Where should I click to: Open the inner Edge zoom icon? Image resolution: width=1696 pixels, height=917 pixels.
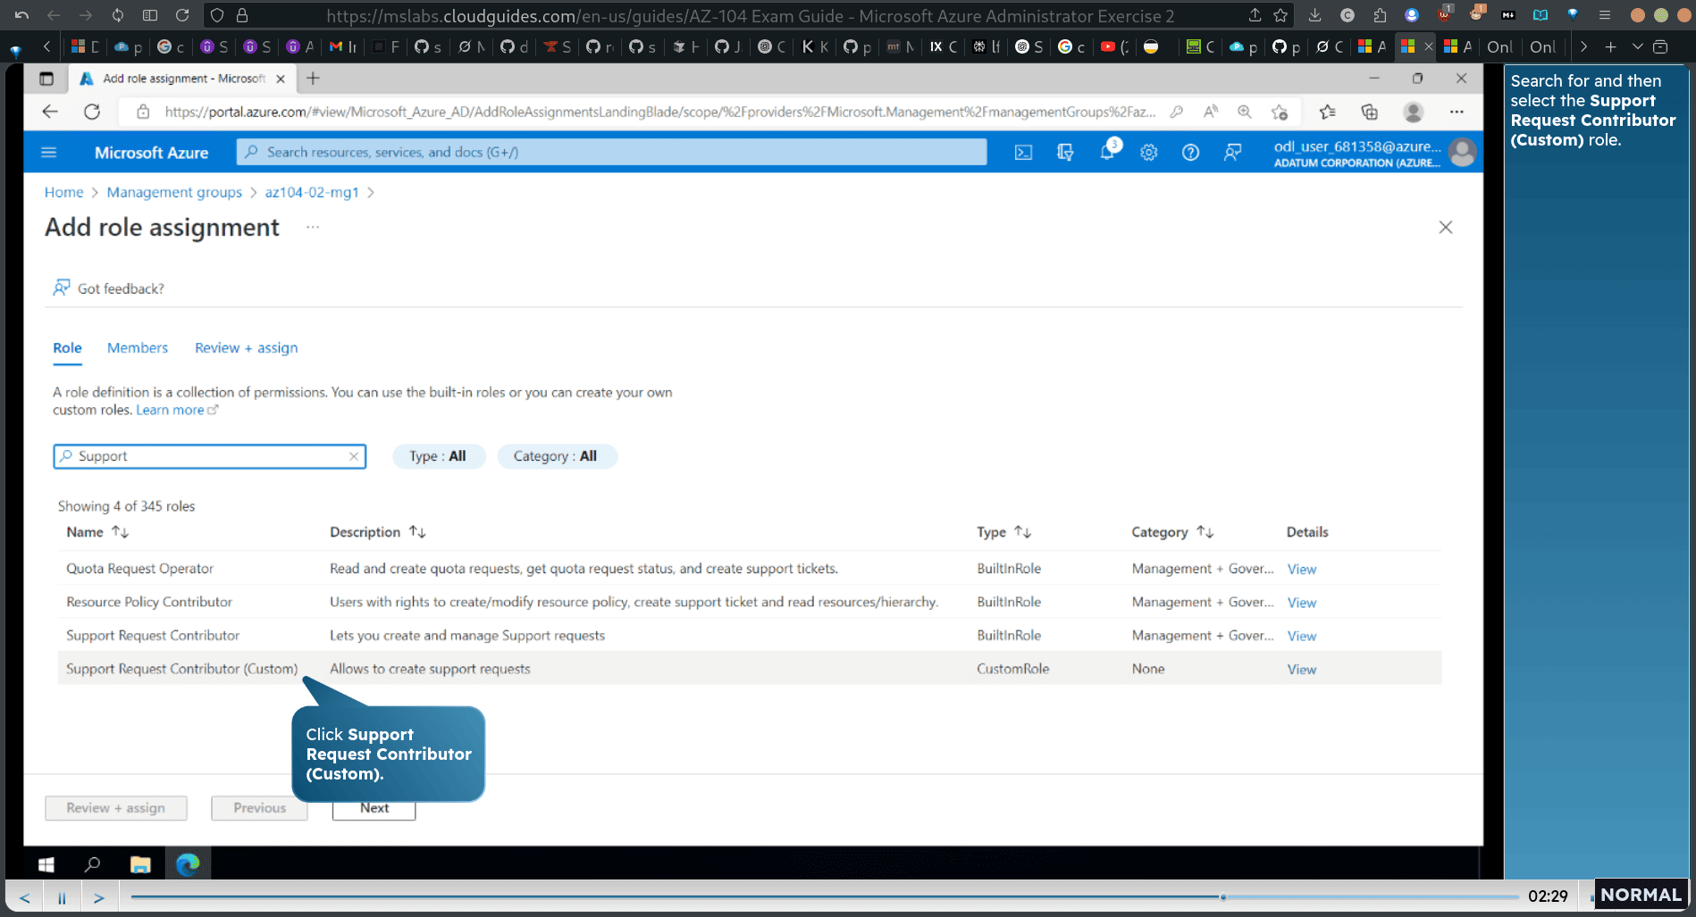(x=1245, y=112)
